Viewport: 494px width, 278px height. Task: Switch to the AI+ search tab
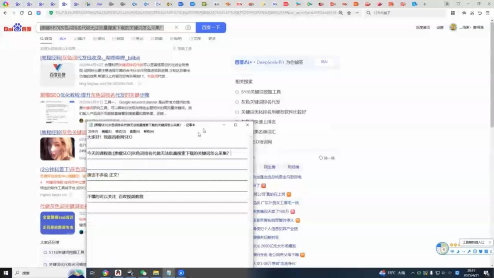[63, 39]
